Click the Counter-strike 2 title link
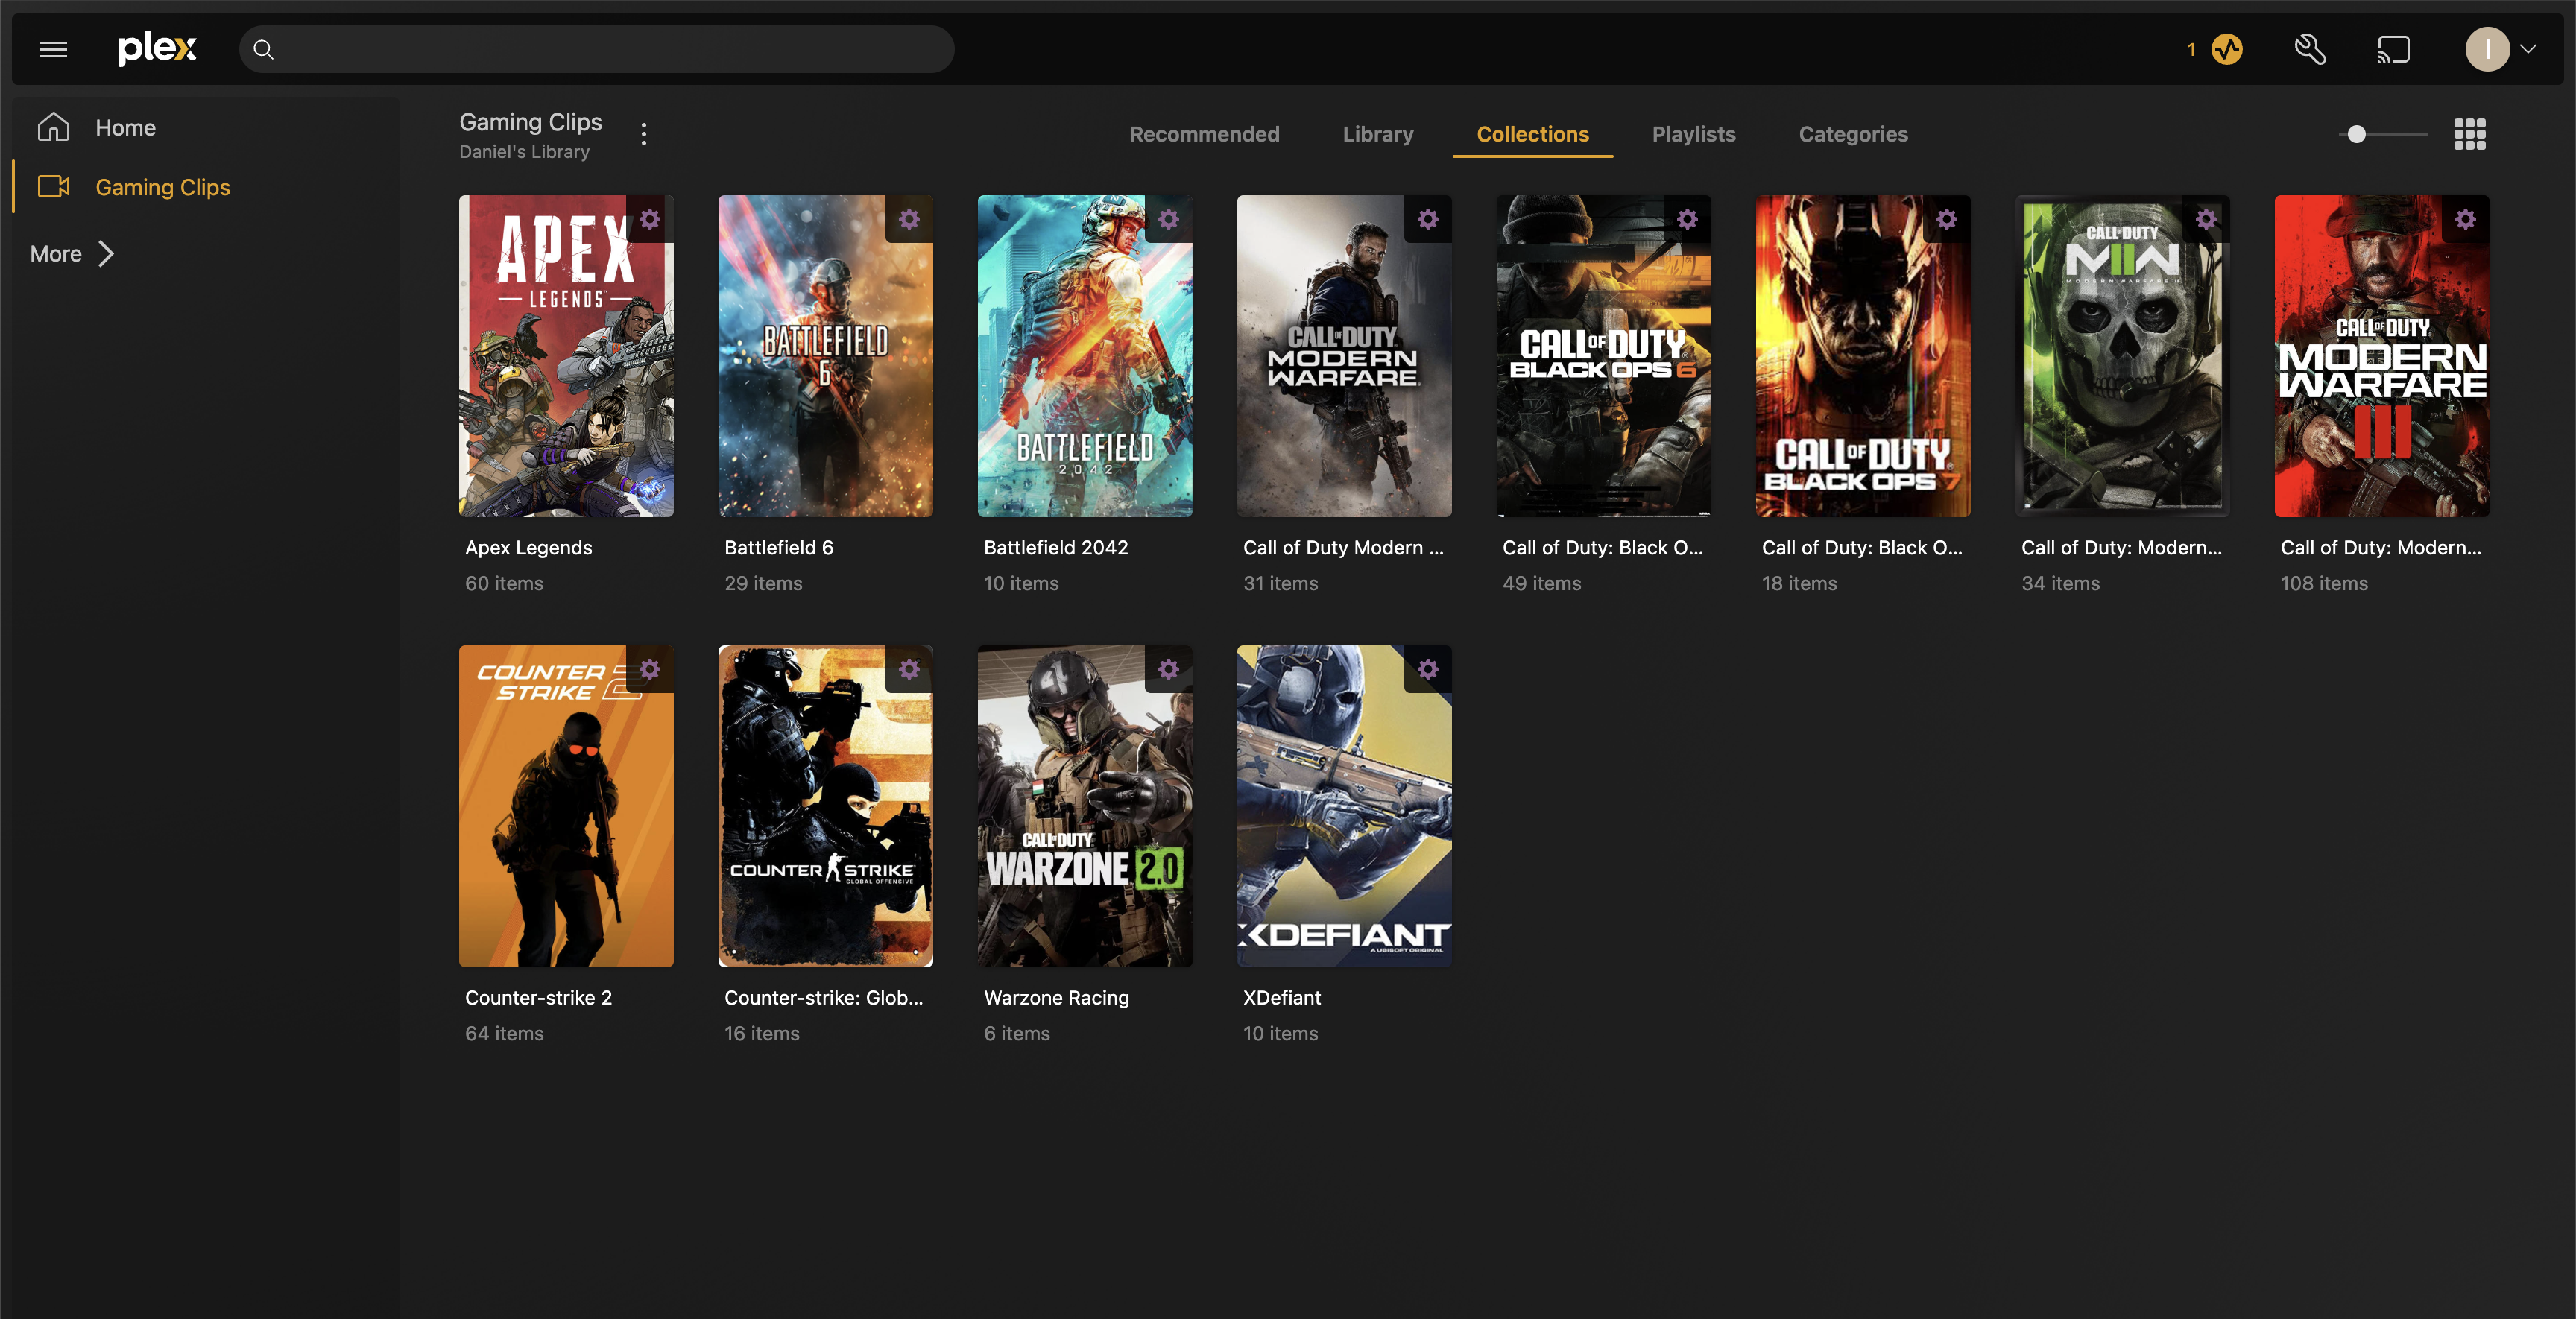2576x1319 pixels. pos(538,997)
